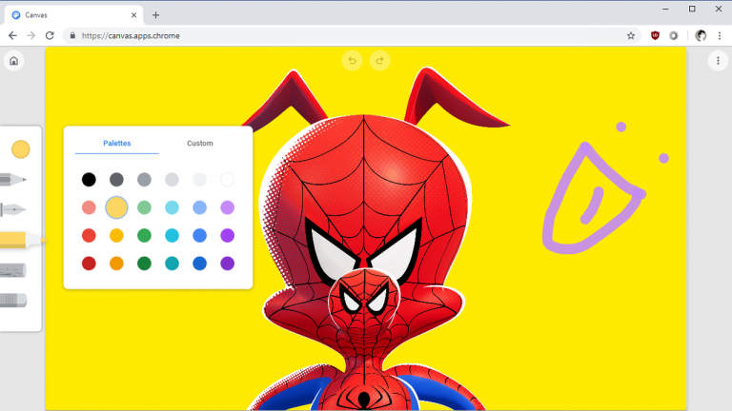Pick the medium gray color swatch
The image size is (732, 411).
click(x=144, y=180)
